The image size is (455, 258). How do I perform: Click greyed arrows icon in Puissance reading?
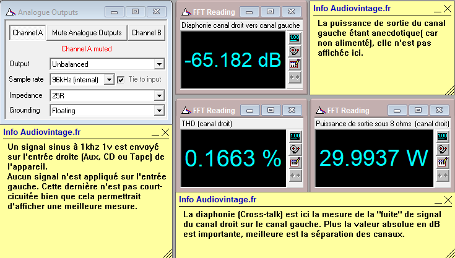[x=443, y=176]
